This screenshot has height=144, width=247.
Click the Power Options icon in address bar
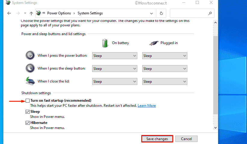tap(39, 13)
